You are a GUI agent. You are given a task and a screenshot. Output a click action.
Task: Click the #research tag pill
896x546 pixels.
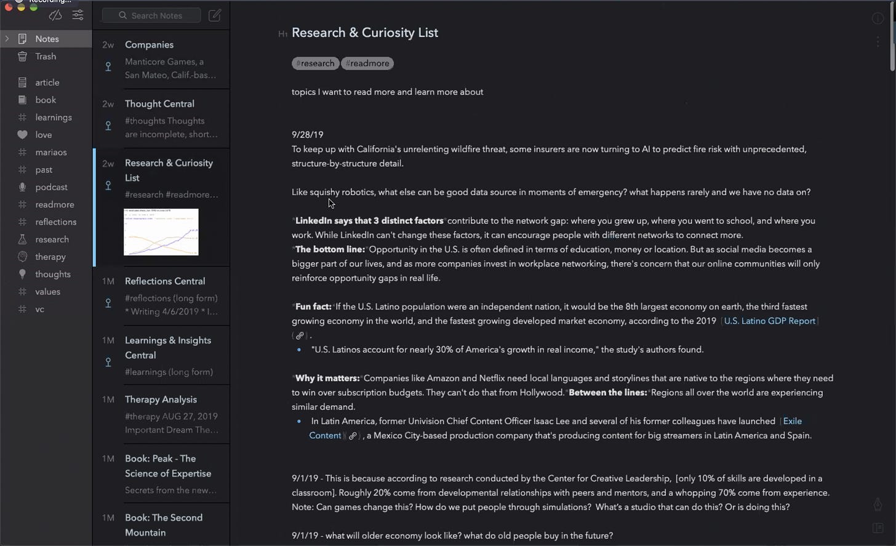[315, 63]
